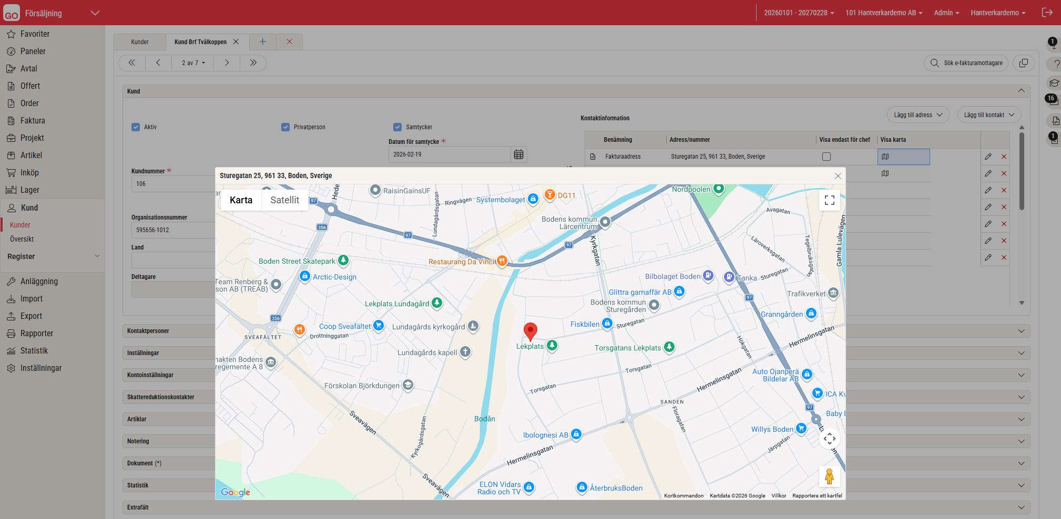Click the copy window icon beside search
The height and width of the screenshot is (519, 1061).
point(1024,63)
